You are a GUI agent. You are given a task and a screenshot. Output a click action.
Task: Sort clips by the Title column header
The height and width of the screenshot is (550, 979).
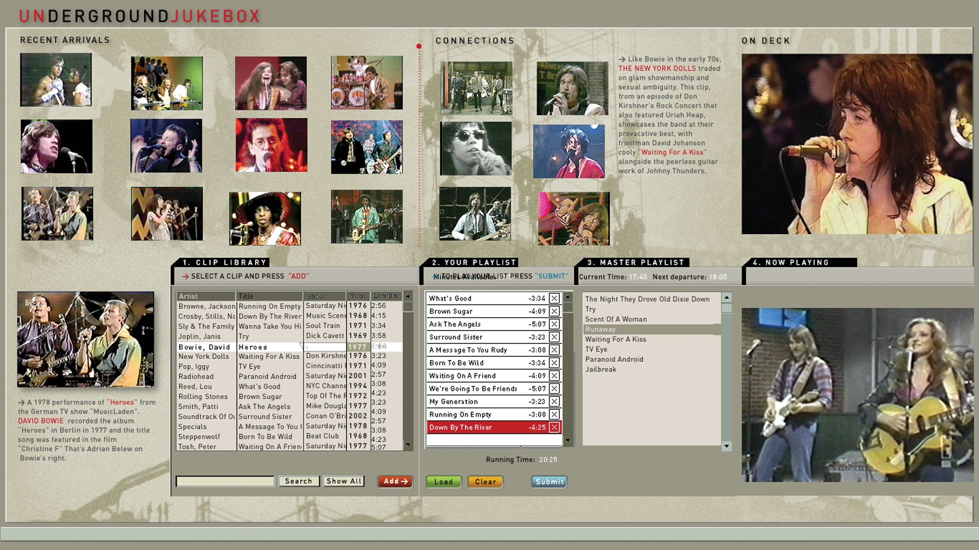tap(270, 296)
